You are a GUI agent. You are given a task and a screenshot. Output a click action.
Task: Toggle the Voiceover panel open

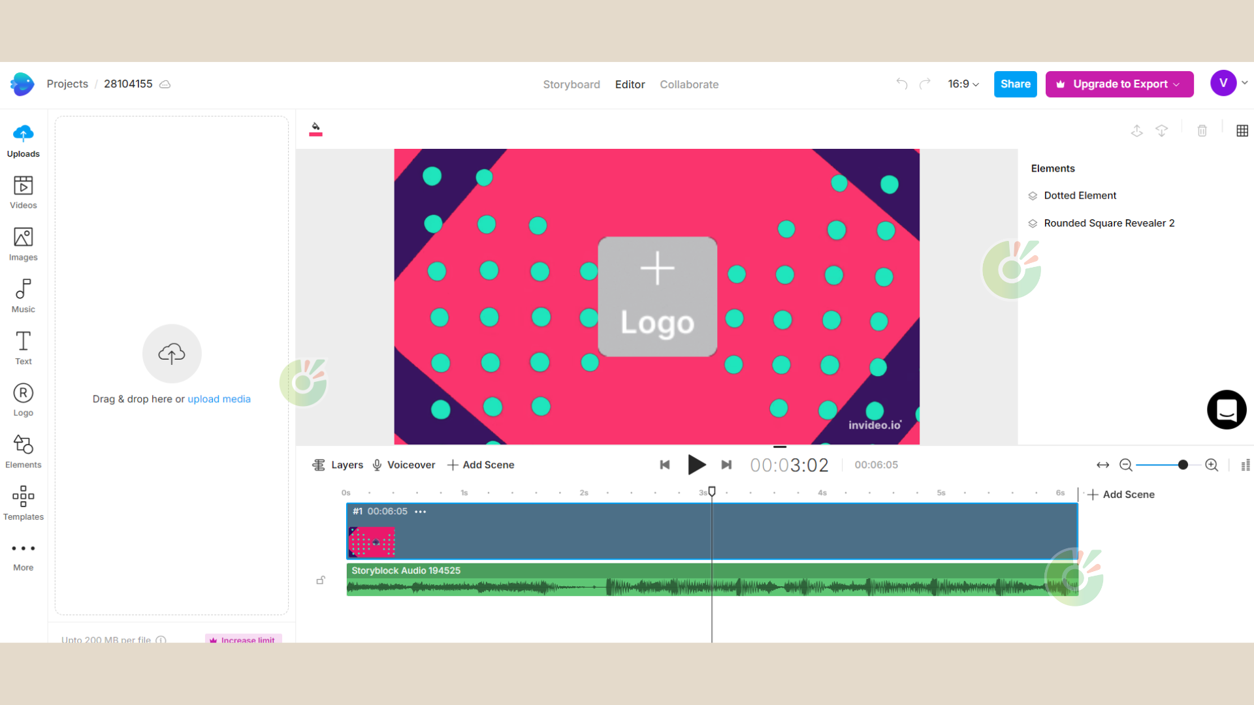[402, 465]
